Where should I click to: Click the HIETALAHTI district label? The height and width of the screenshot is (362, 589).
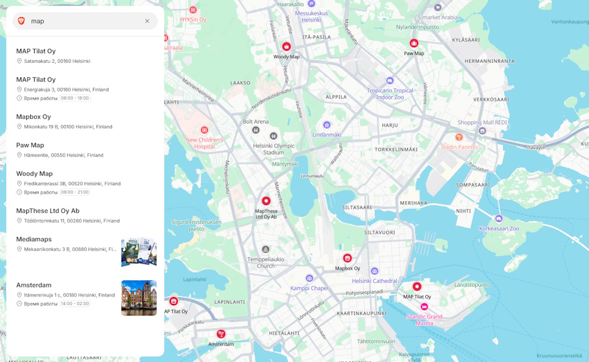coord(284,333)
